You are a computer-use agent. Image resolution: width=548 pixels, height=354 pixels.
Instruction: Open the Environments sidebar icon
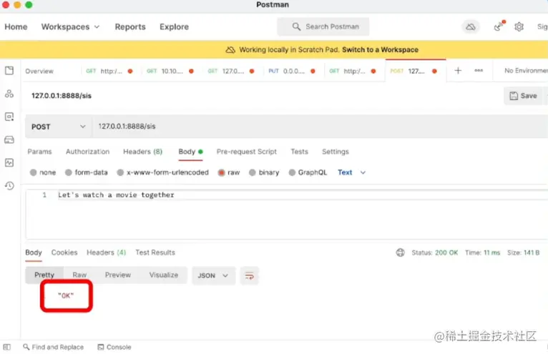9,117
